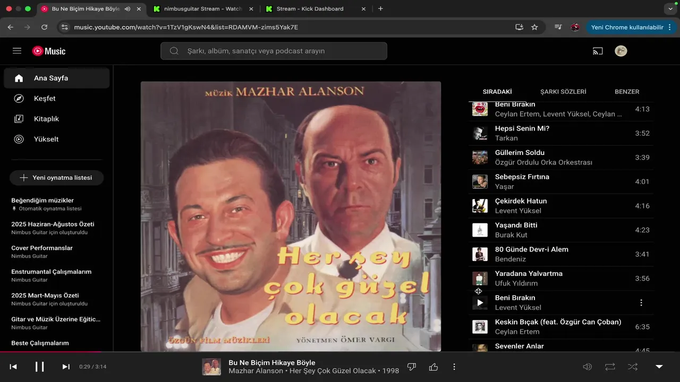Click the song progress bar
This screenshot has width=680, height=382.
click(340, 352)
